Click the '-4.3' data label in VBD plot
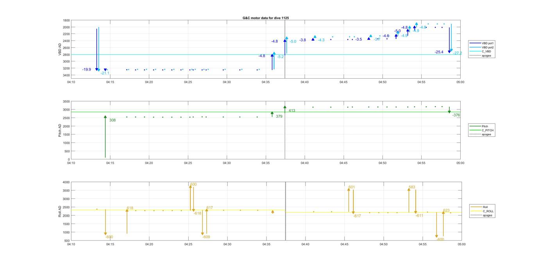 321,40
